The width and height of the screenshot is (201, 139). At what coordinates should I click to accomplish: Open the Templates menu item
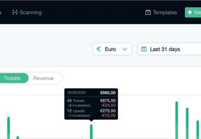point(161,12)
